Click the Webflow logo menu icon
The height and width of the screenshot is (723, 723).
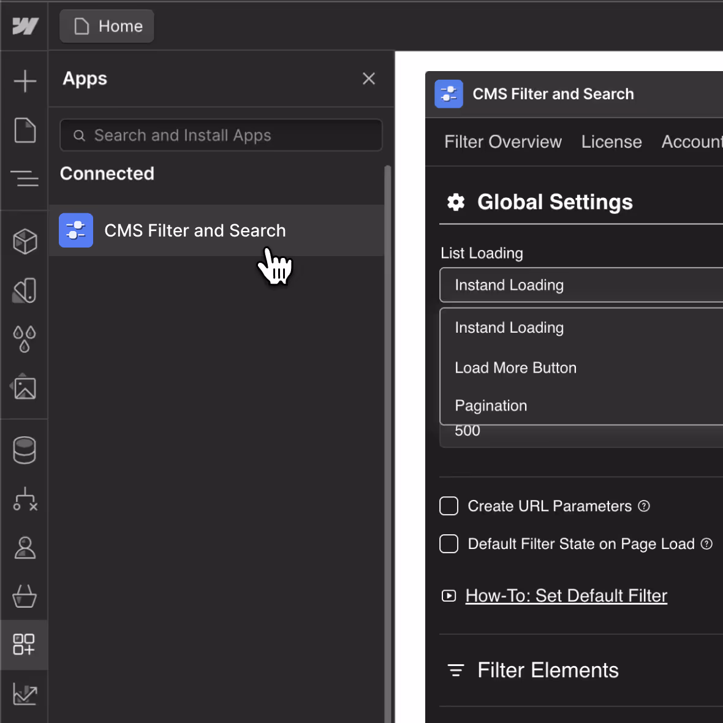tap(25, 26)
